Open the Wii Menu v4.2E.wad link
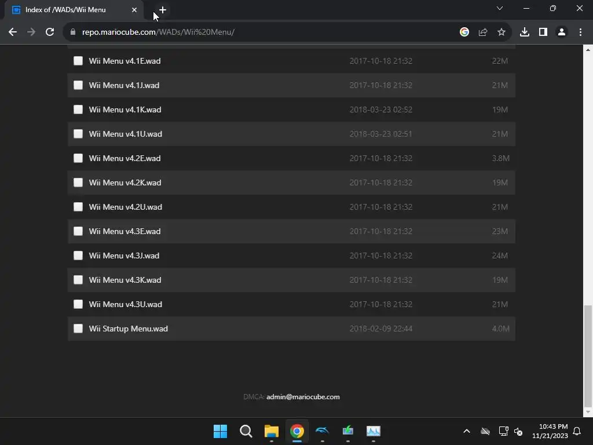The height and width of the screenshot is (445, 593). 125,158
